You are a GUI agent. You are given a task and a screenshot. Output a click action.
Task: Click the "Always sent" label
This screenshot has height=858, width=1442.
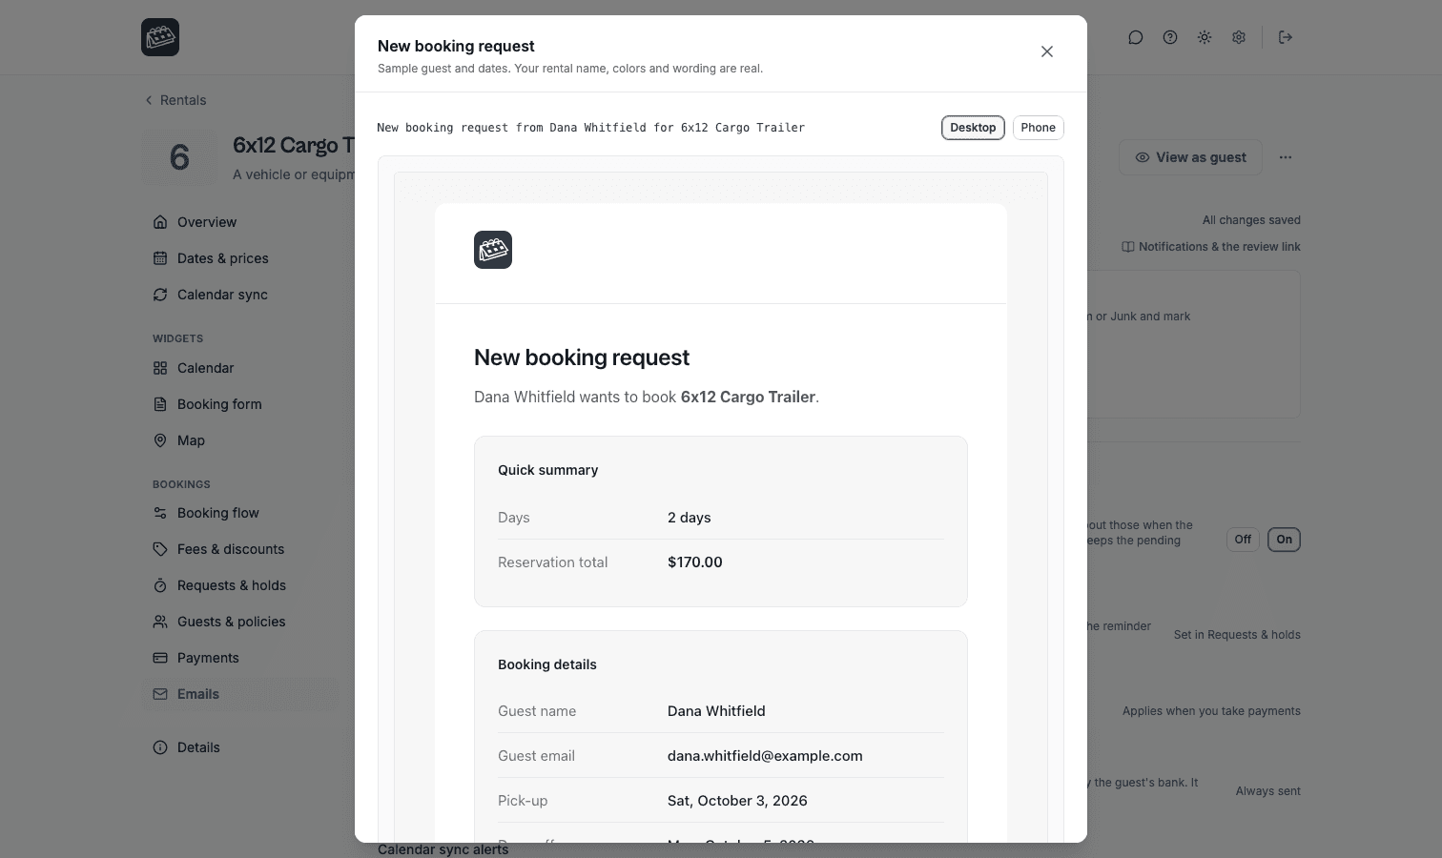click(1268, 791)
